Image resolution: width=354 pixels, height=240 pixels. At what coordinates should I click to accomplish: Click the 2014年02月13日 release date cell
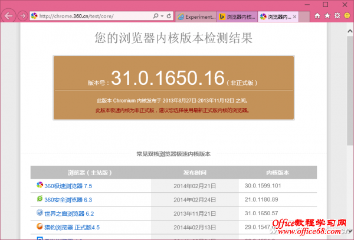click(x=195, y=228)
